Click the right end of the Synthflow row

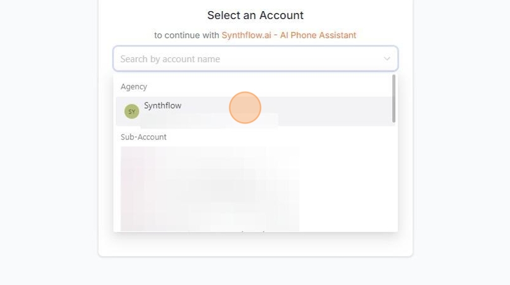click(370, 111)
